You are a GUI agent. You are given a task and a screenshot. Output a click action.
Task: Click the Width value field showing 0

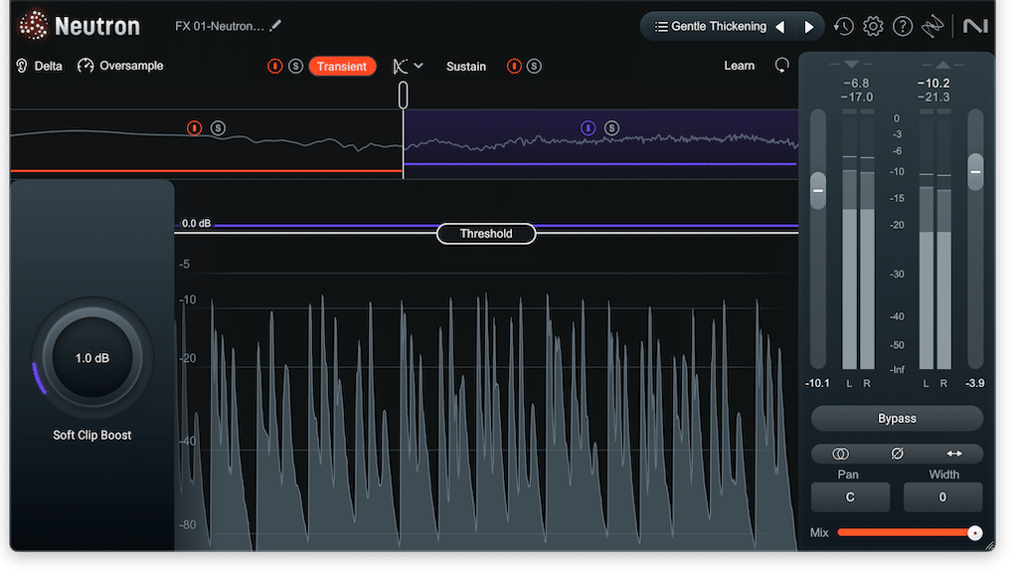coord(942,497)
